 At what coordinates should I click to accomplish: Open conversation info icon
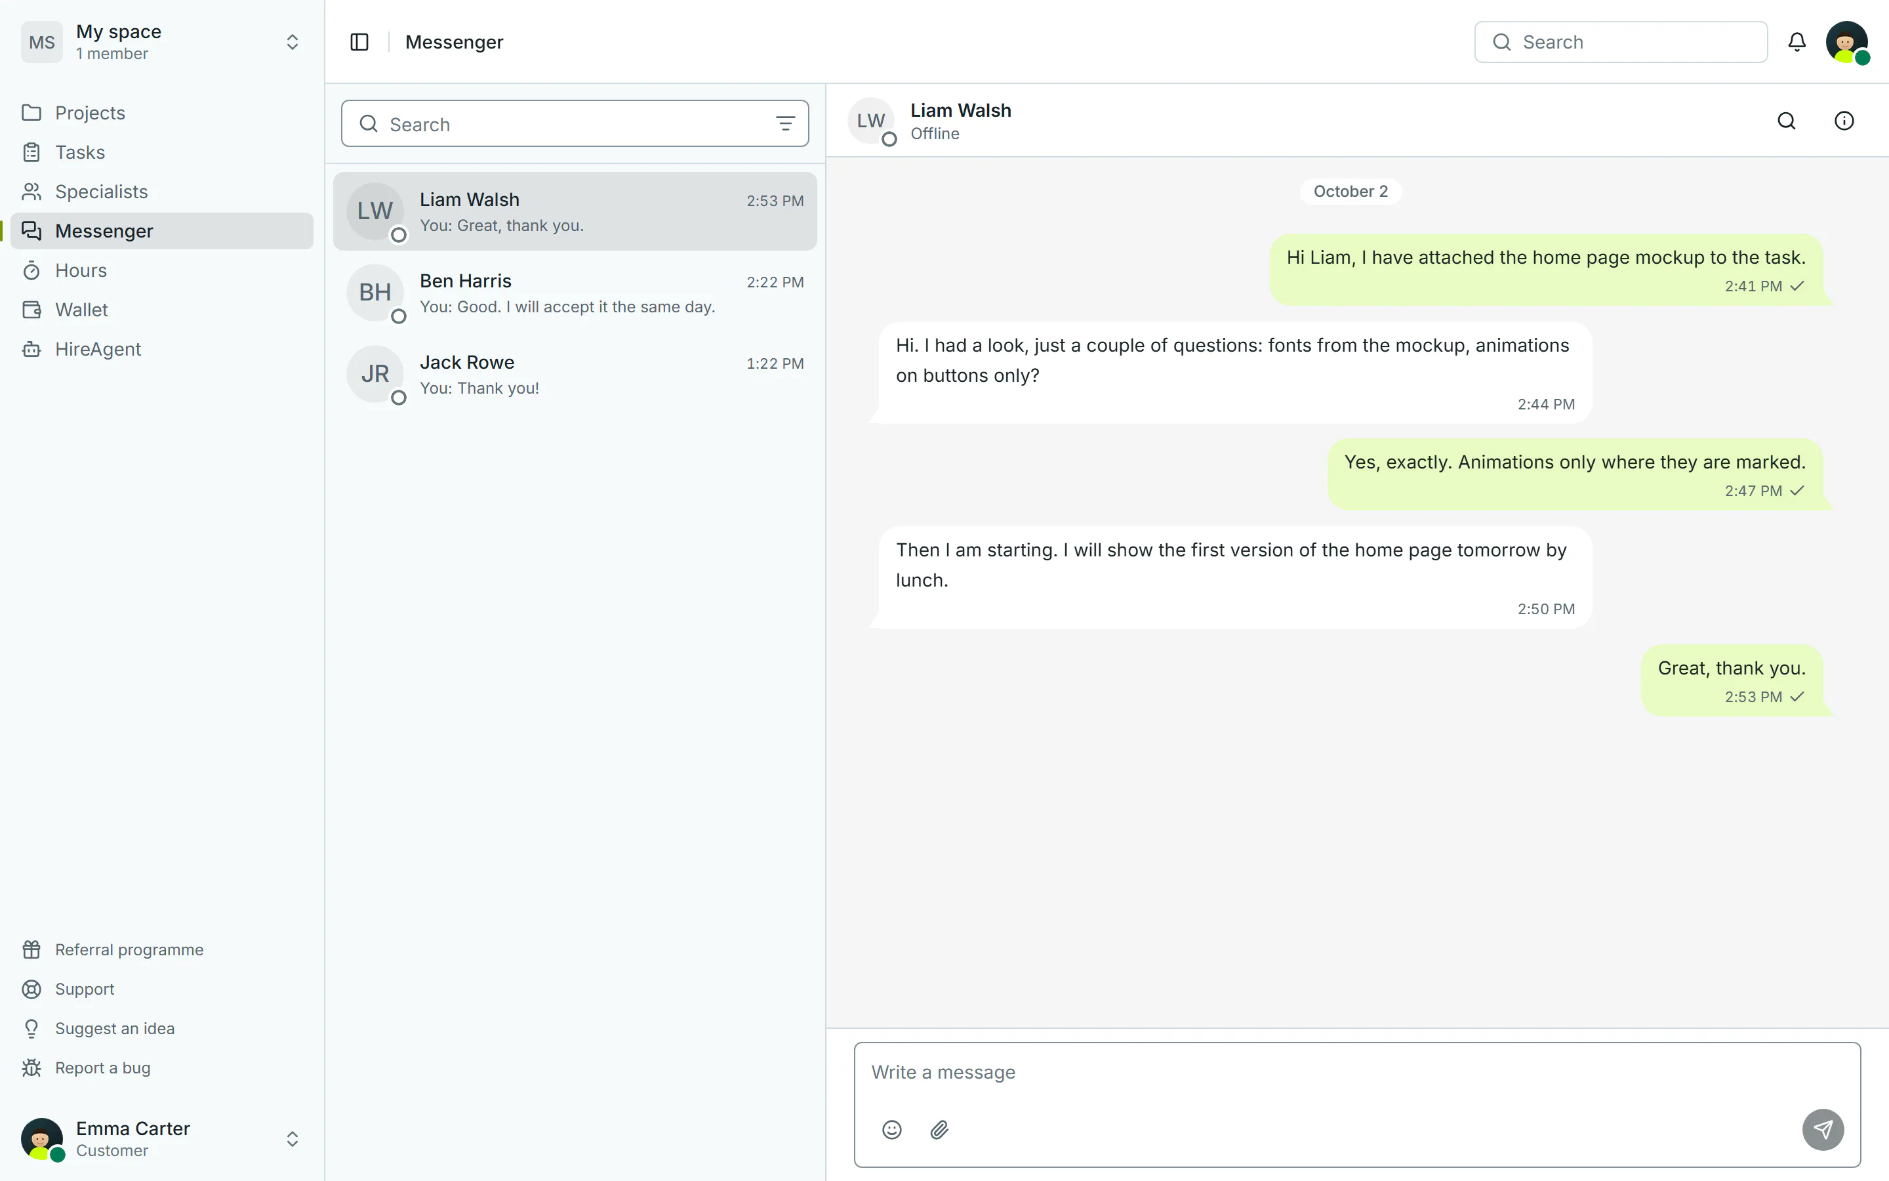1844,121
